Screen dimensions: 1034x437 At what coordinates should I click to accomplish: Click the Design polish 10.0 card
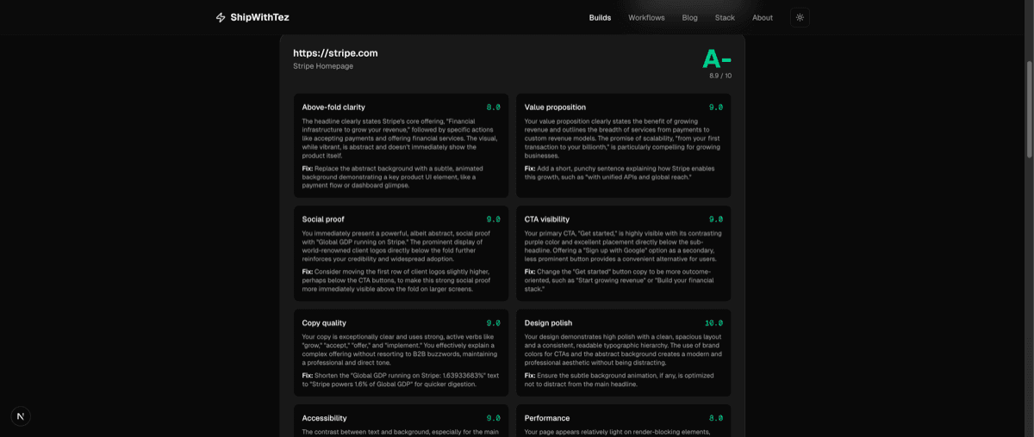click(623, 353)
